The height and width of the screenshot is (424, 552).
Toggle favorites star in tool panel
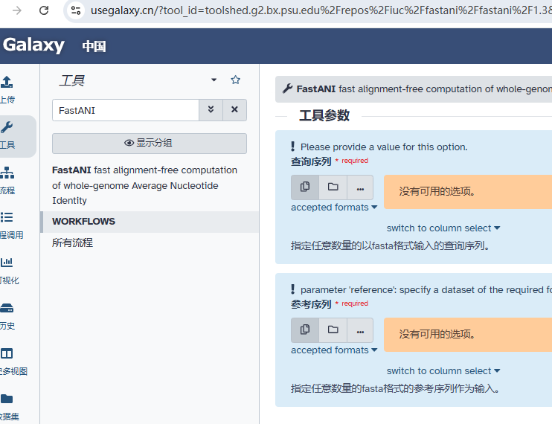coord(236,80)
